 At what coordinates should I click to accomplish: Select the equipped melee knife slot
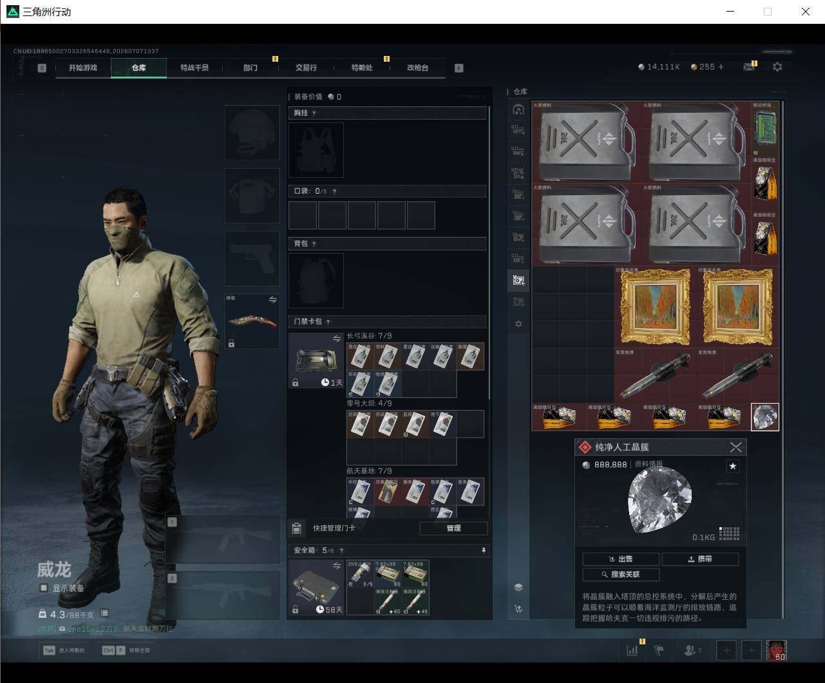point(252,322)
